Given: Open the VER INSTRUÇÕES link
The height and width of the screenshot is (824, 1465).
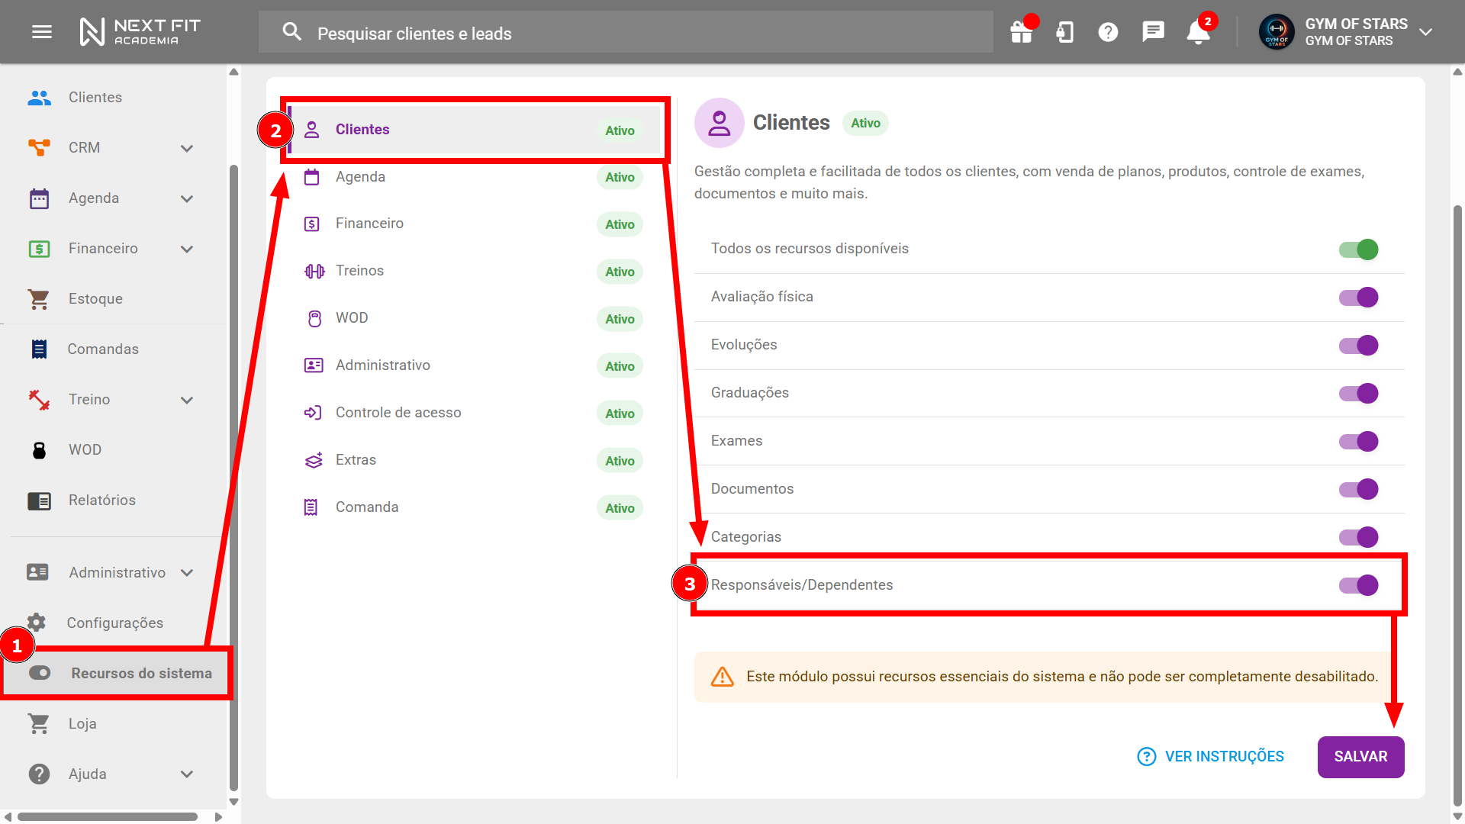Looking at the screenshot, I should (1211, 757).
